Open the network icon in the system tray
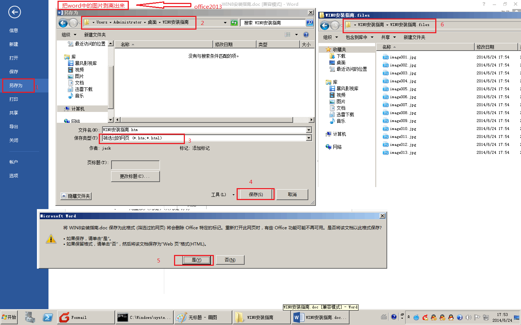521x325 pixels. (x=486, y=317)
